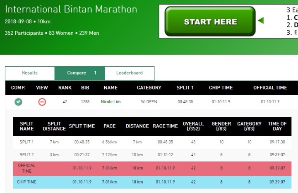Open Nicole Lim's name link
298x193 pixels.
(x=111, y=102)
